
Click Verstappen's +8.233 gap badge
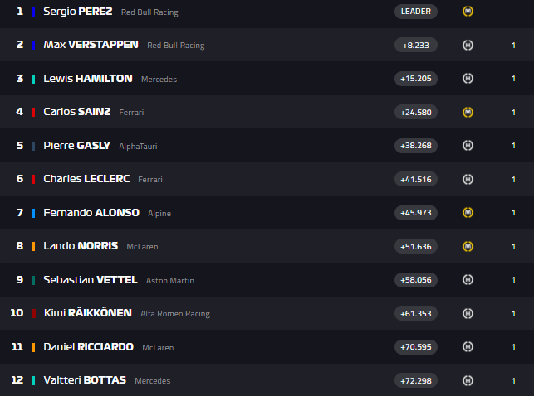(415, 45)
